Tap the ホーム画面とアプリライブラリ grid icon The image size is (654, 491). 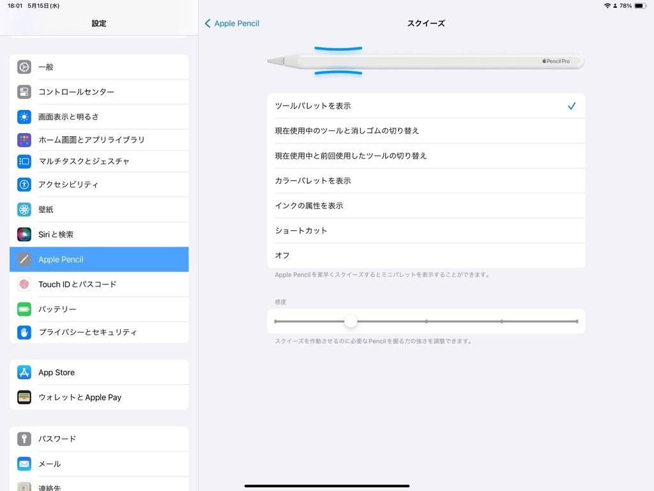coord(24,140)
